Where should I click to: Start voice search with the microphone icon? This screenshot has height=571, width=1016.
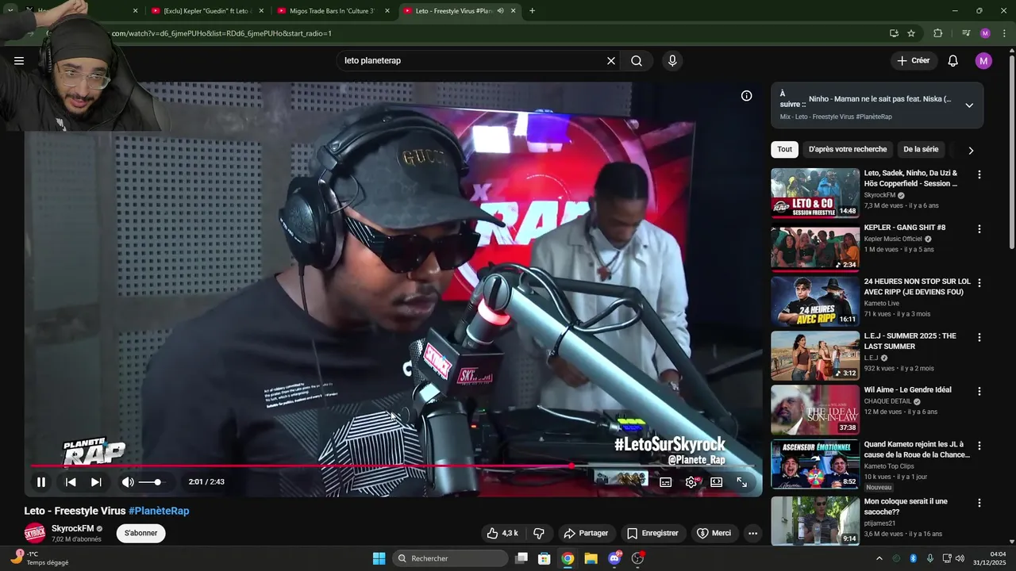click(672, 61)
